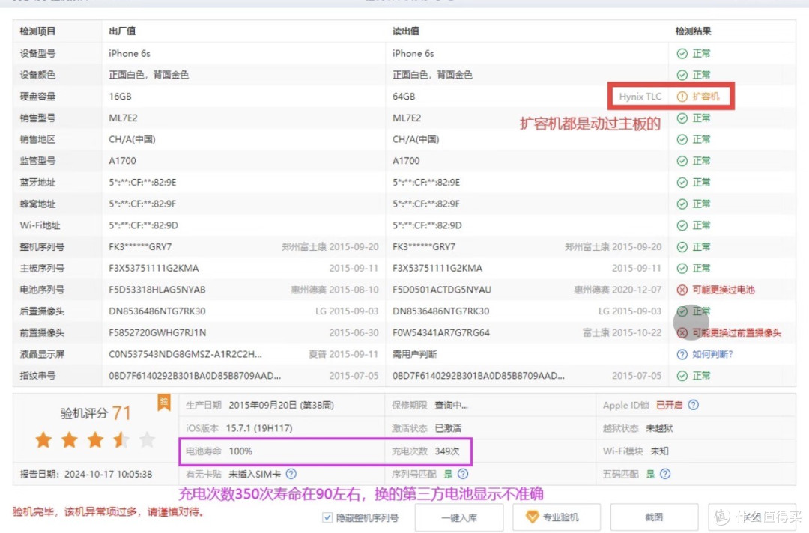Click the 正常 status icon in 整机序列号 row

(682, 247)
